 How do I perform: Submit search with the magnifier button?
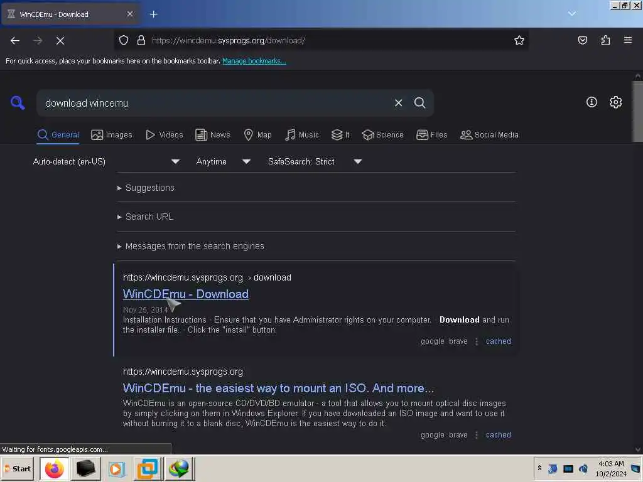tap(419, 103)
